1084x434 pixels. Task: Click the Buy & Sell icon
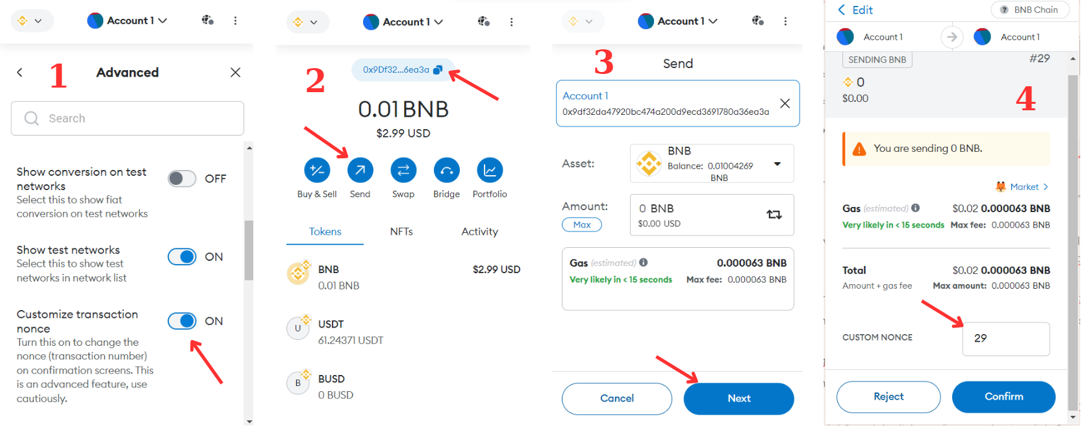click(x=317, y=170)
